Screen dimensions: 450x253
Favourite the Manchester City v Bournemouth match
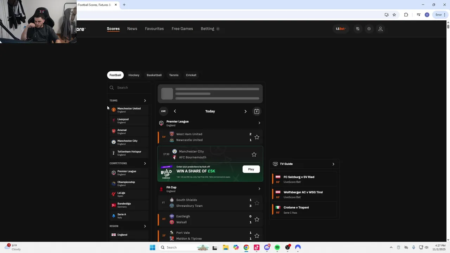click(x=254, y=154)
